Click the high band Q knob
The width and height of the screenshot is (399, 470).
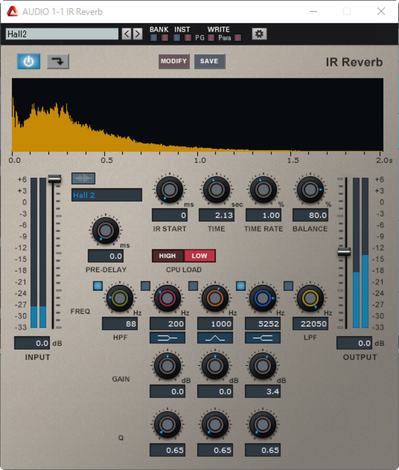point(262,425)
